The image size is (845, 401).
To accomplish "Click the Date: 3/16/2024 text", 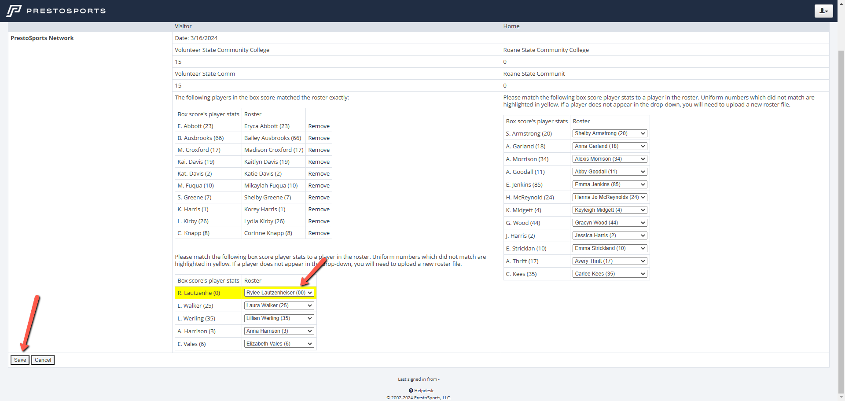I will tap(196, 38).
